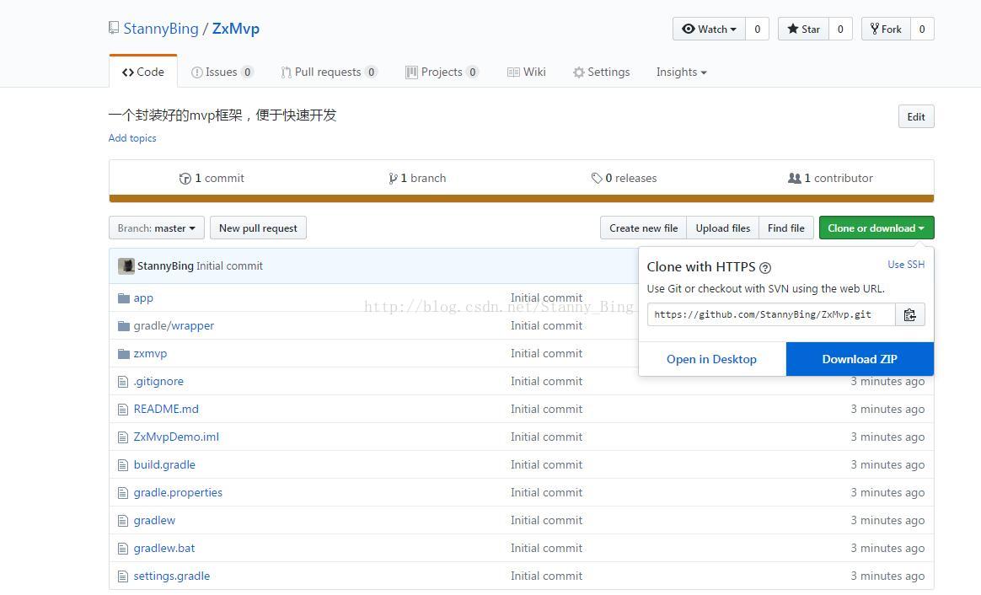Toggle the Clone or download dropdown

coord(876,228)
